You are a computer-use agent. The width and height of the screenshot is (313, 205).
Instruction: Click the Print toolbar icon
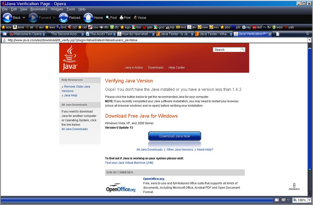(121, 18)
